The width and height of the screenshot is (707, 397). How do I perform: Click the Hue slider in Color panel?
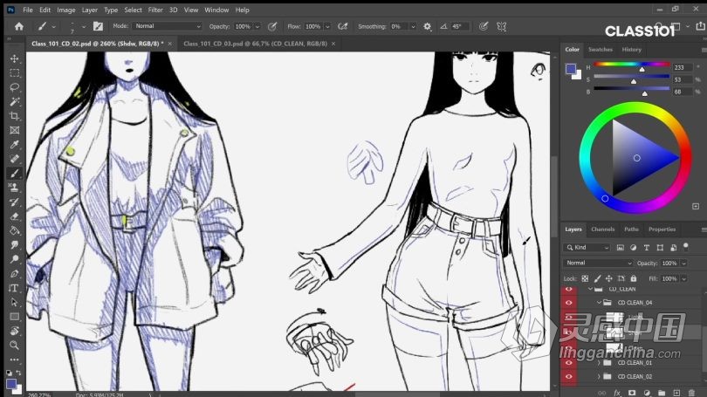coord(631,65)
